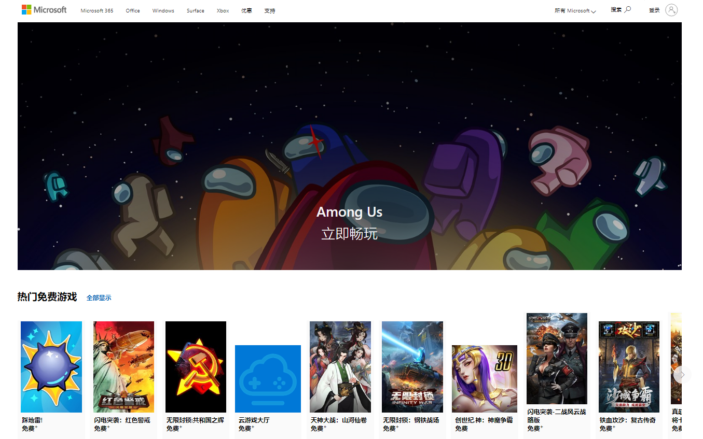Open the 闪电突袭-二战风云战略版 game thumbnail
The width and height of the screenshot is (703, 439).
pos(557,359)
